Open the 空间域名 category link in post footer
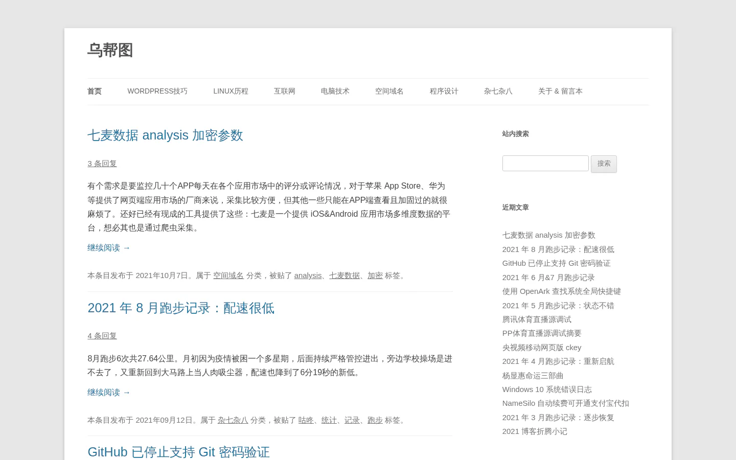This screenshot has width=736, height=460. [228, 275]
